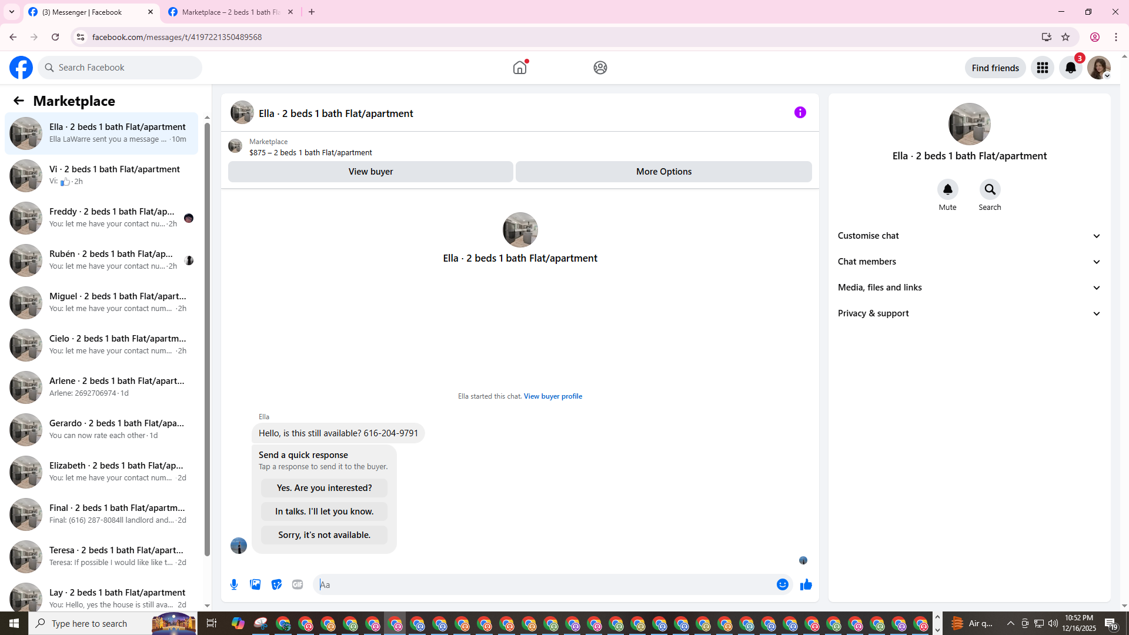
Task: Expand the Chat members section
Action: click(x=969, y=262)
